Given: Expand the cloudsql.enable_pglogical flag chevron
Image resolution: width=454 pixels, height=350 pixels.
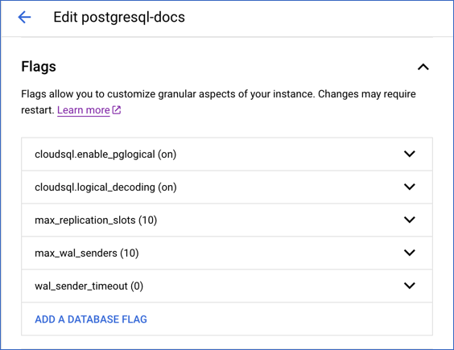Looking at the screenshot, I should 410,154.
